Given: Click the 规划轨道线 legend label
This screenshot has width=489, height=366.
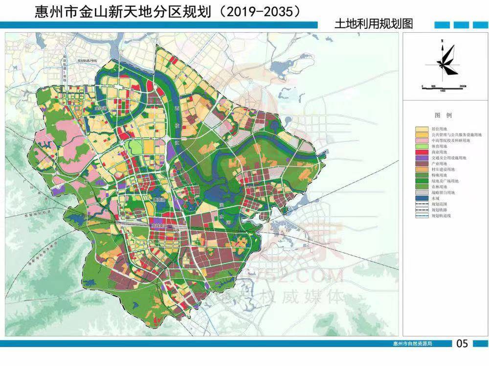Looking at the screenshot, I should [x=441, y=216].
